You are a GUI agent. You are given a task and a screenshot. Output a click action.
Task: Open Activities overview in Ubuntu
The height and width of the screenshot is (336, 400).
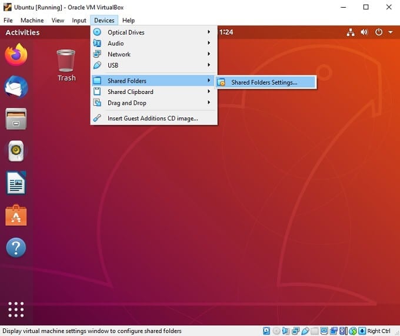coord(22,32)
